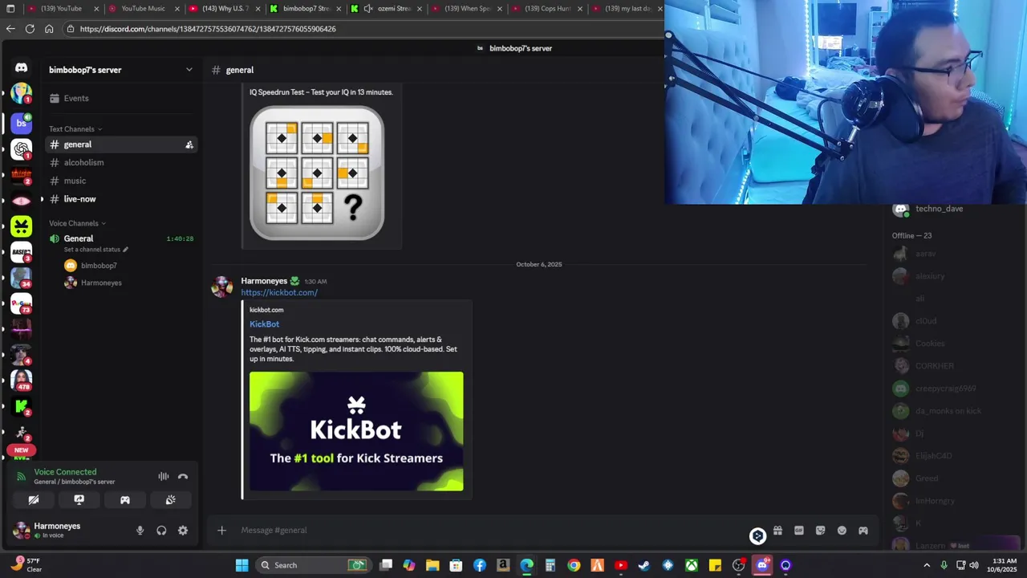This screenshot has width=1027, height=578.
Task: Open the Events item in sidebar
Action: tap(120, 98)
